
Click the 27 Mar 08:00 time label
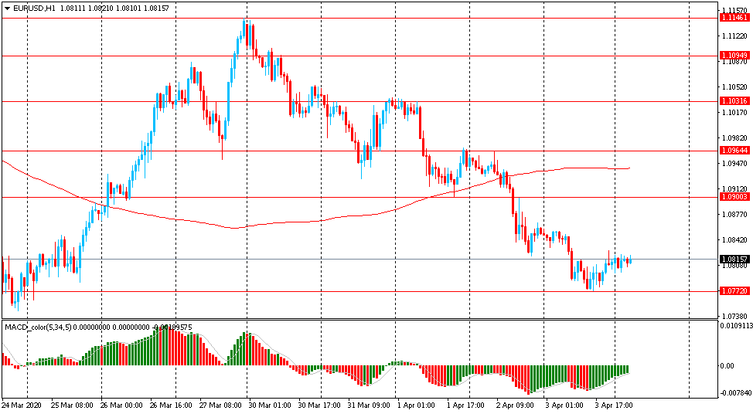click(220, 405)
